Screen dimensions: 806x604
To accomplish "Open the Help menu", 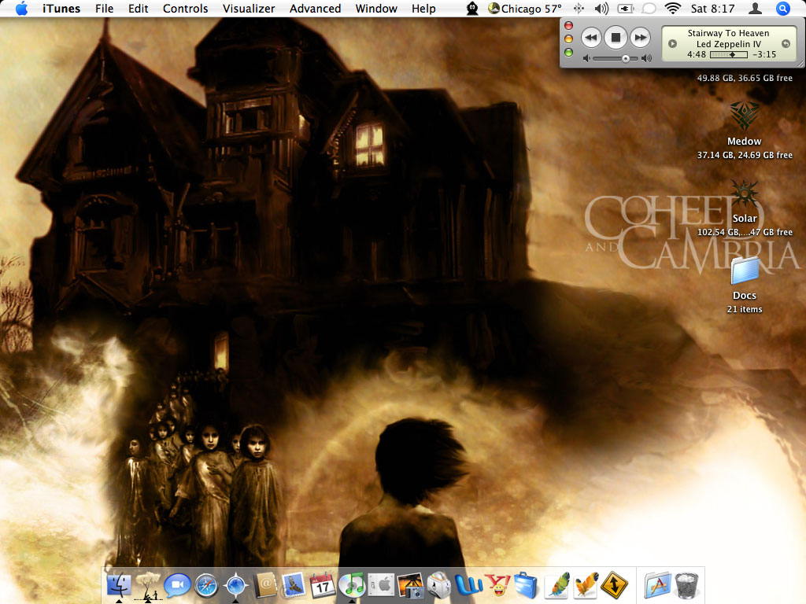I will [423, 8].
